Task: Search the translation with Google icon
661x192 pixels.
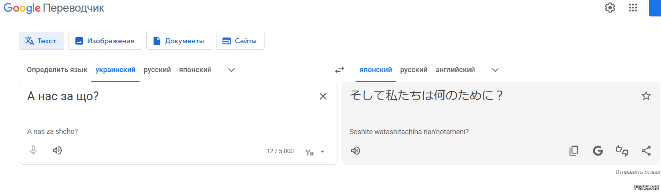Action: (598, 151)
